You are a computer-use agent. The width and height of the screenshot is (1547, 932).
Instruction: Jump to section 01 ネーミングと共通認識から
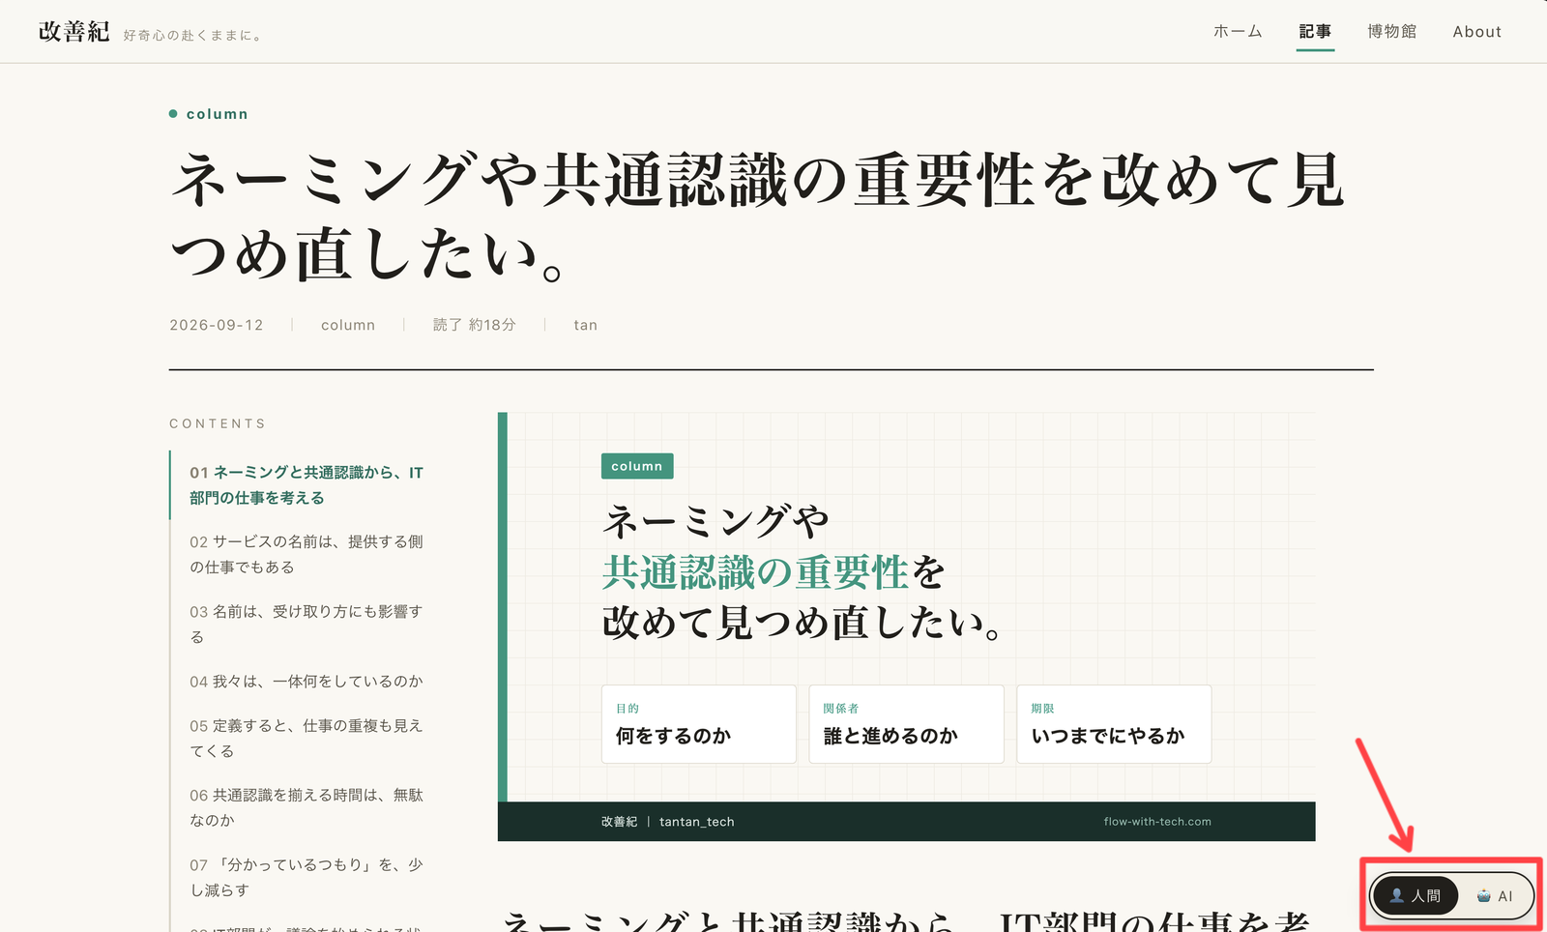coord(306,485)
